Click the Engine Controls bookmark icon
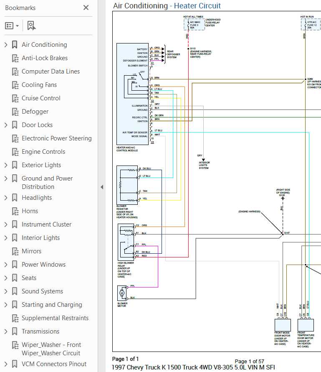Screen dimensions: 321x372 (x=15, y=152)
